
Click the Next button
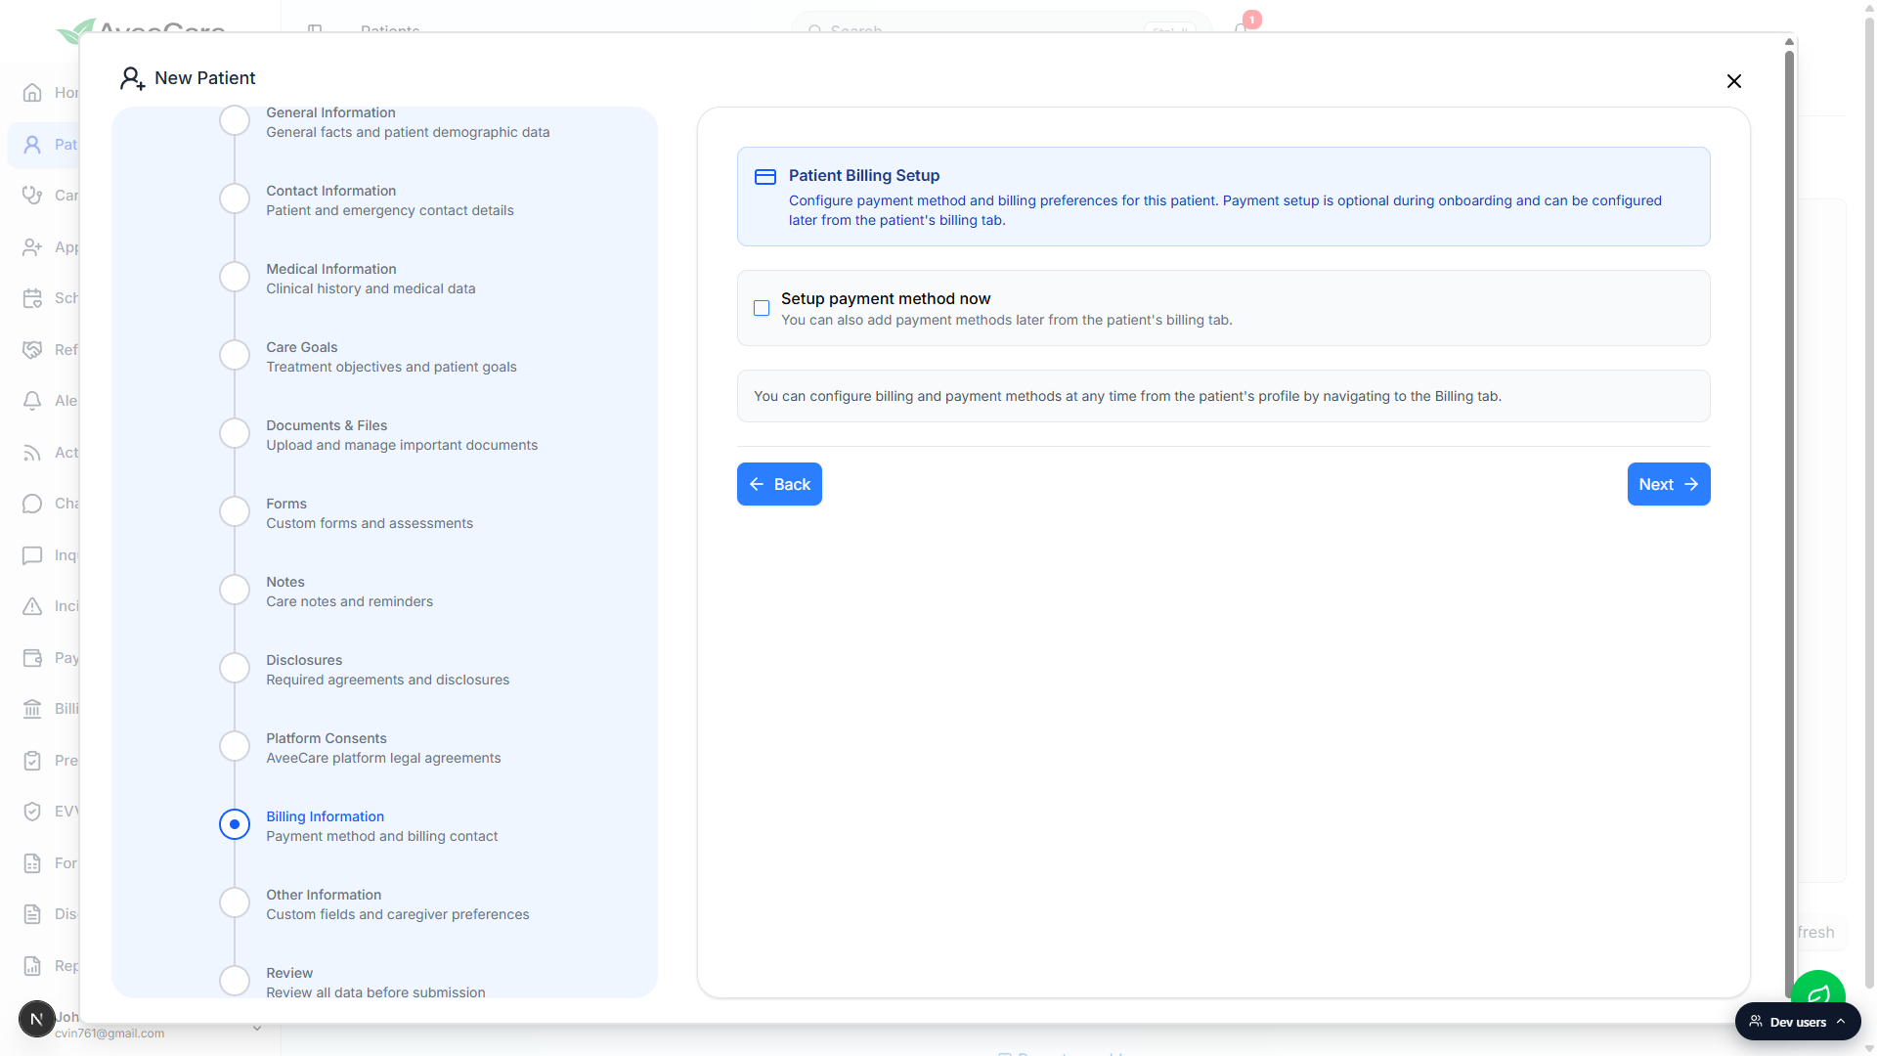tap(1669, 484)
